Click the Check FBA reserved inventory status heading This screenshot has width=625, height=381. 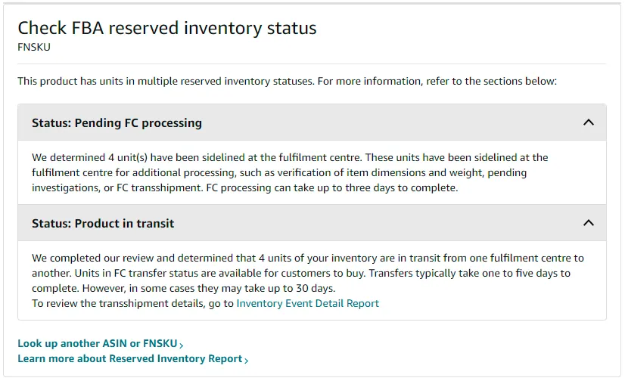(167, 28)
